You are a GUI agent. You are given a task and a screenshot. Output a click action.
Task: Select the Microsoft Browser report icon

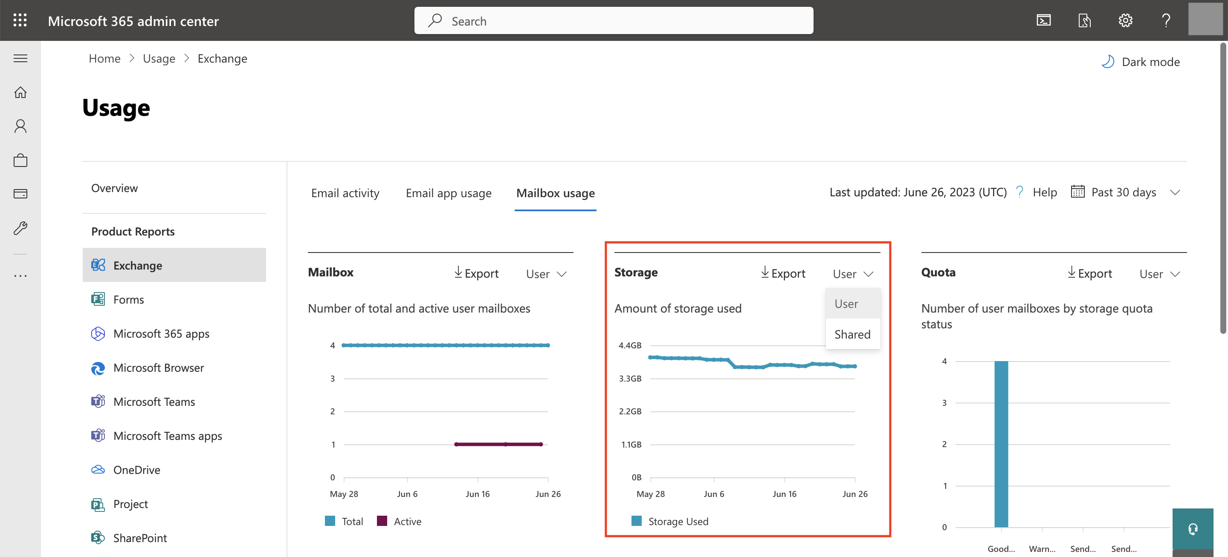(98, 368)
